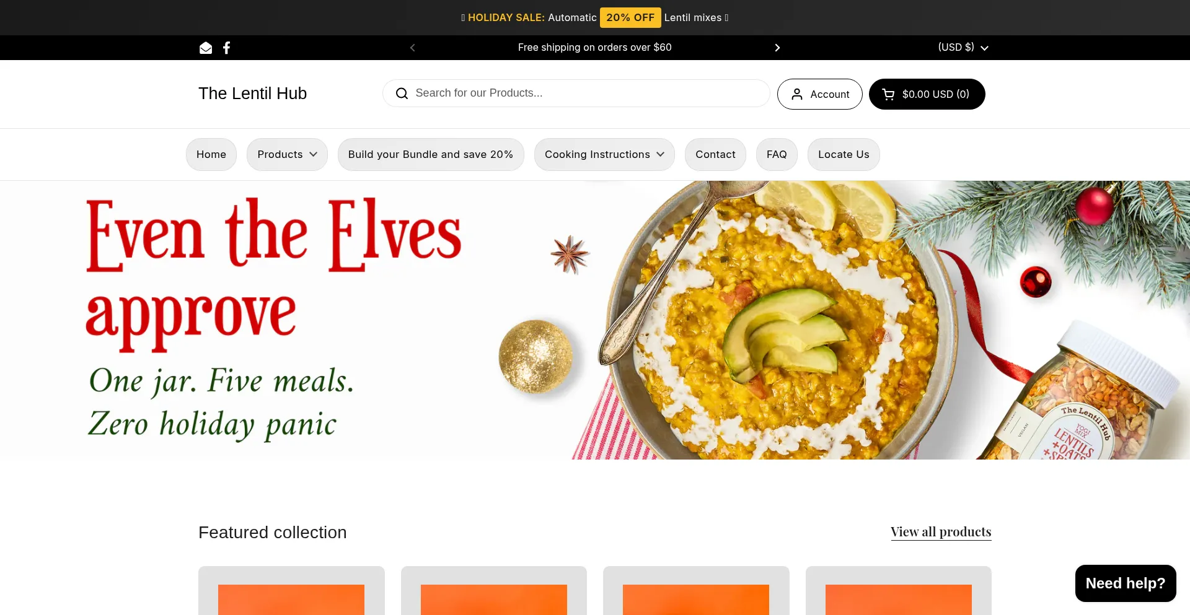Open the FAQ page

777,154
